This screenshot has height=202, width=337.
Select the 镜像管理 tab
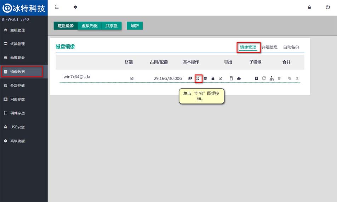[x=248, y=47]
